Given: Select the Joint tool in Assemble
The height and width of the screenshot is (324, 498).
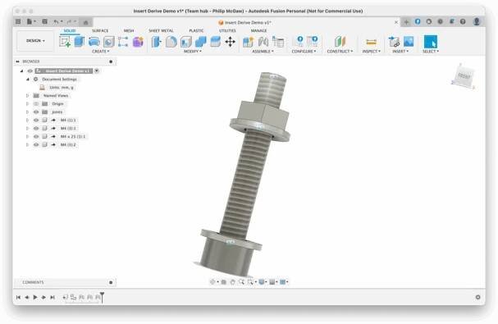Looking at the screenshot, I should [263, 42].
